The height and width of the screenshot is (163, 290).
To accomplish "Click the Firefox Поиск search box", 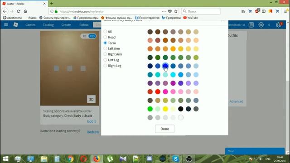I will (x=201, y=11).
